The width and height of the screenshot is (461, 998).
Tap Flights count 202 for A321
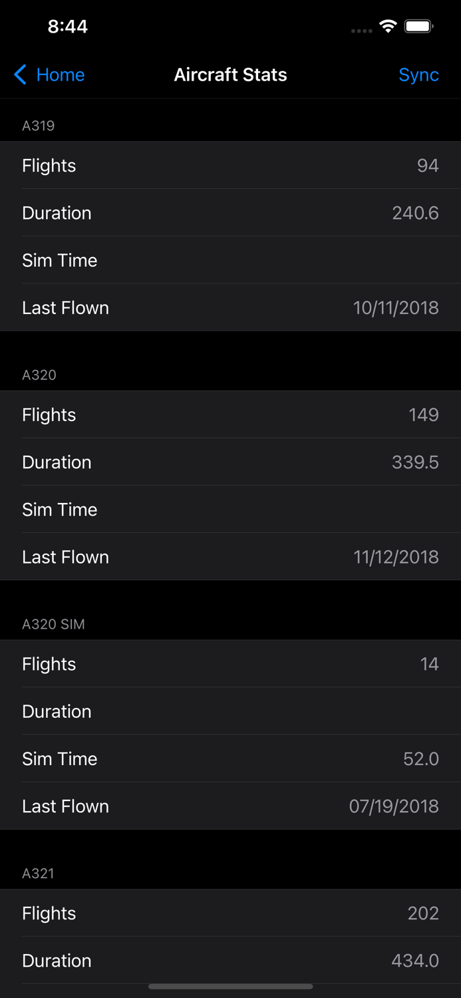pyautogui.click(x=424, y=913)
